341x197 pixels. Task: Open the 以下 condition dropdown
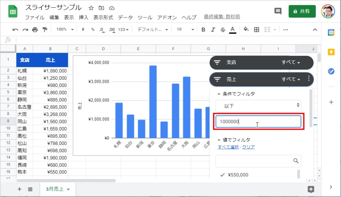pyautogui.click(x=258, y=106)
